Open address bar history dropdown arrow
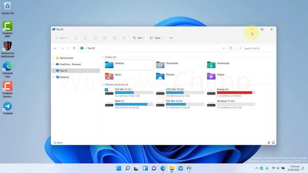Screen dimensions: 308x173 (223, 48)
